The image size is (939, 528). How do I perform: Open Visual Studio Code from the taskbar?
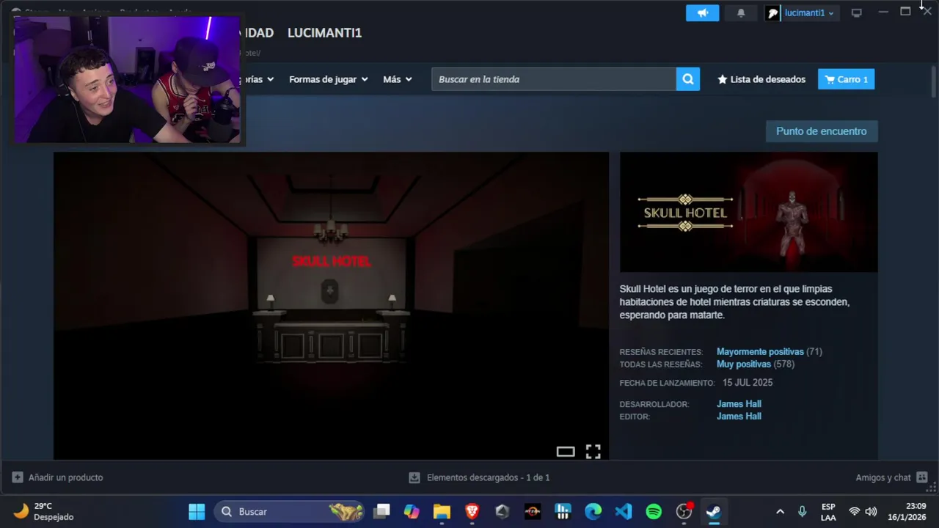coord(624,512)
